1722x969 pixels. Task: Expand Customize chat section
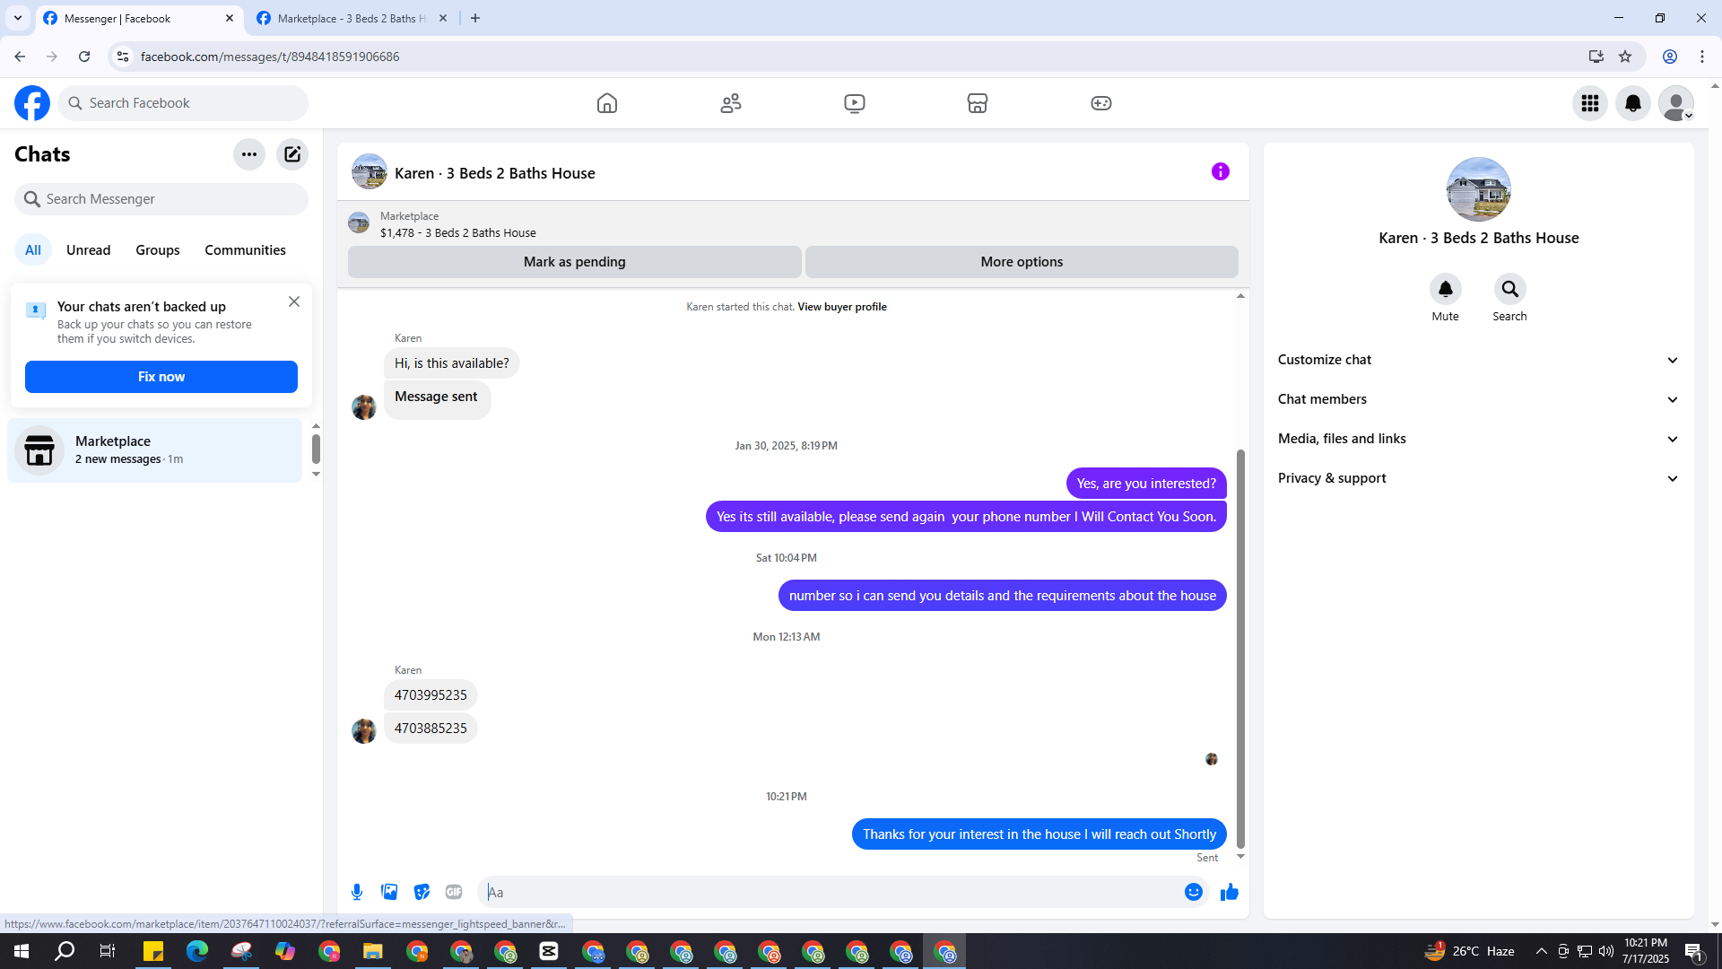click(1479, 360)
